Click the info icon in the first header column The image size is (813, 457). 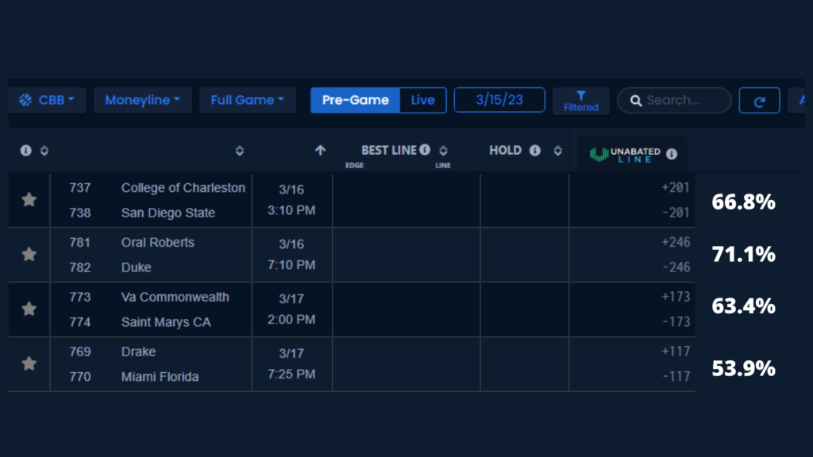[x=26, y=150]
